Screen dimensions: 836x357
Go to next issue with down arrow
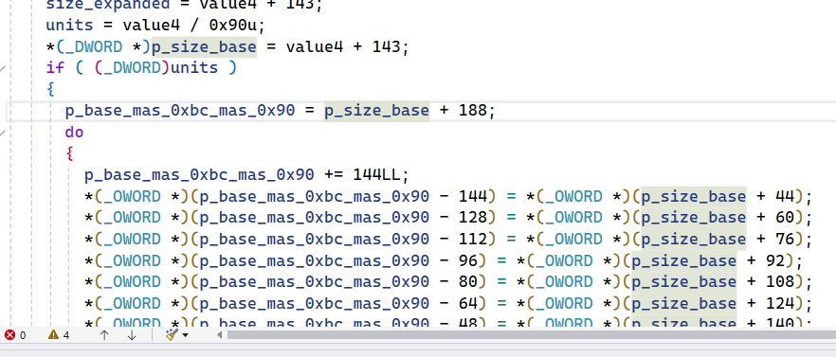(132, 335)
